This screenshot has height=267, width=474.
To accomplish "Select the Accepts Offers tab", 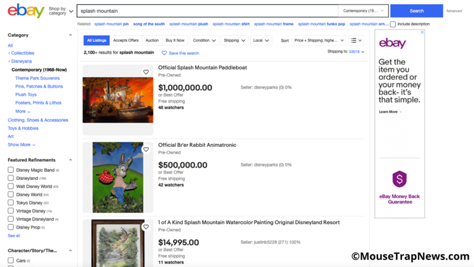I will (x=126, y=40).
